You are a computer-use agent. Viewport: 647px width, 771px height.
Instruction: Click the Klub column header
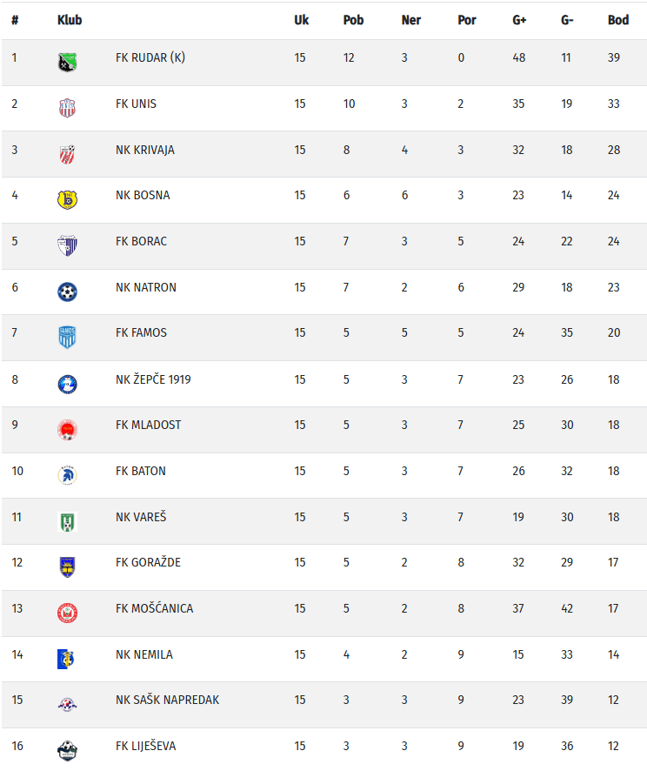coord(70,20)
